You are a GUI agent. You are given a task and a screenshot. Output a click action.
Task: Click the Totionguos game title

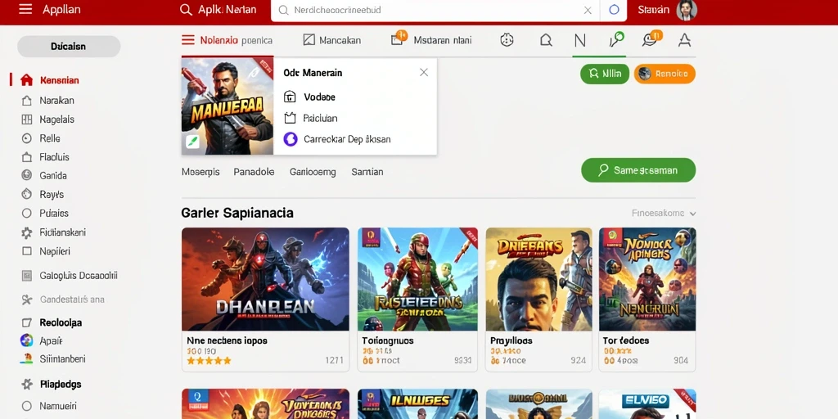tap(387, 340)
